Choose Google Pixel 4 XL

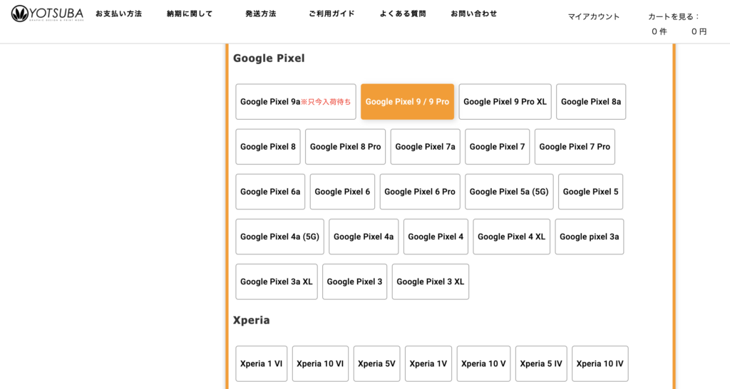[x=511, y=237]
